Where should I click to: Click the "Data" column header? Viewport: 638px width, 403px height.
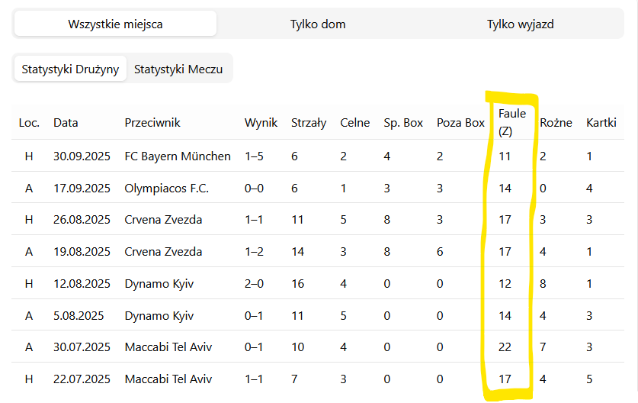point(66,122)
